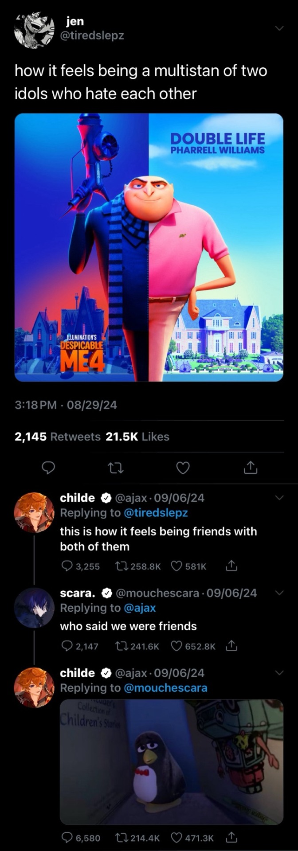Share childe's penguin image reply
The width and height of the screenshot is (298, 851).
pyautogui.click(x=231, y=838)
